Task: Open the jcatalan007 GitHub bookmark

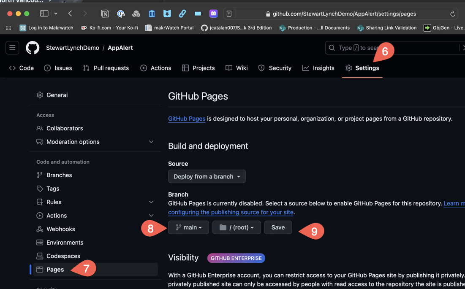Action: pos(237,28)
